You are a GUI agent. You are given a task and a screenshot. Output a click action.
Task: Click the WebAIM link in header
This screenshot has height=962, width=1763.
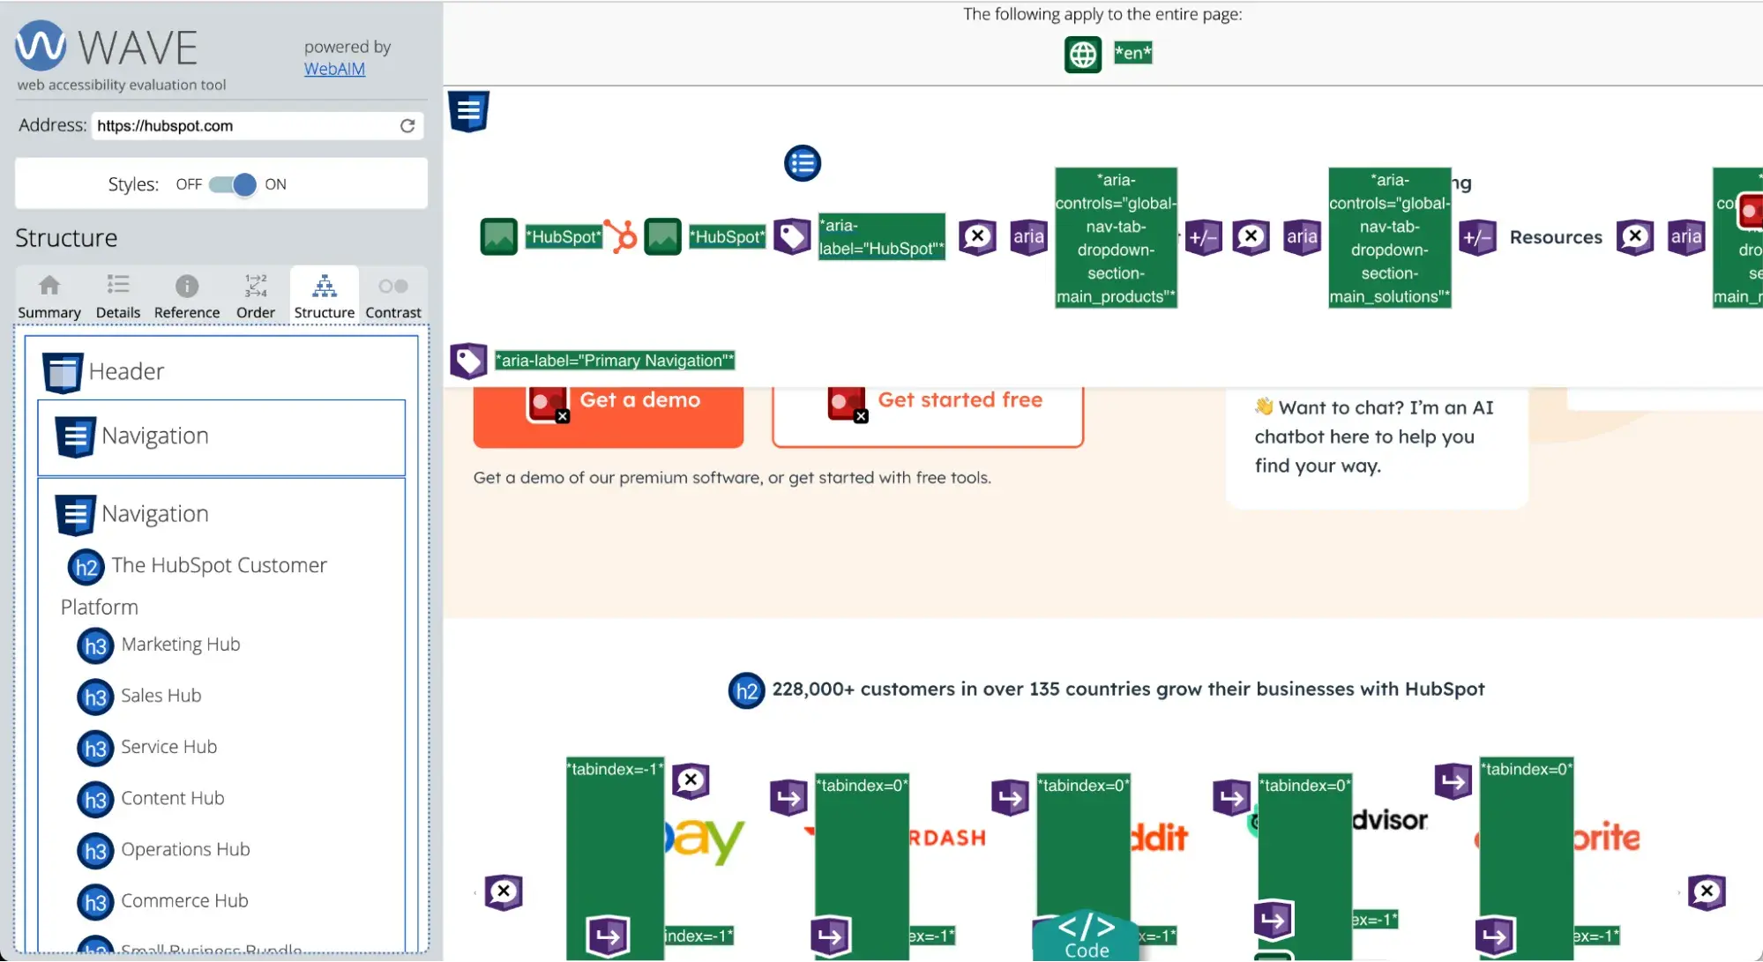point(332,68)
